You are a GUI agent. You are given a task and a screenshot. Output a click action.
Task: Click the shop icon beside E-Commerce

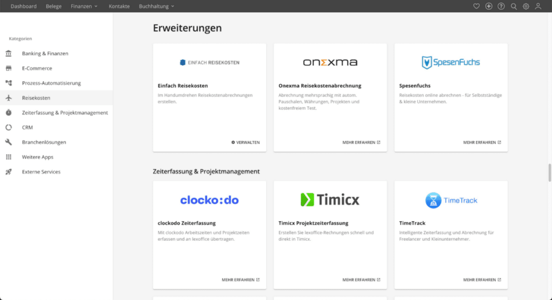[9, 68]
